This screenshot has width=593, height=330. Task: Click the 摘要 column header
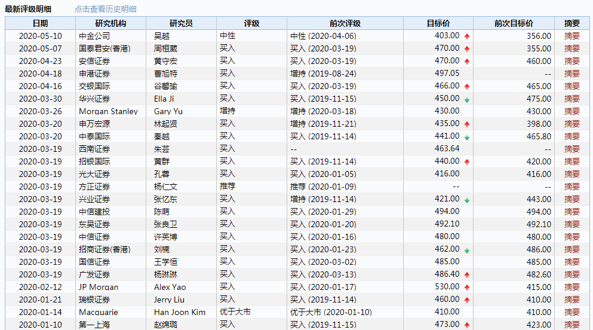572,23
